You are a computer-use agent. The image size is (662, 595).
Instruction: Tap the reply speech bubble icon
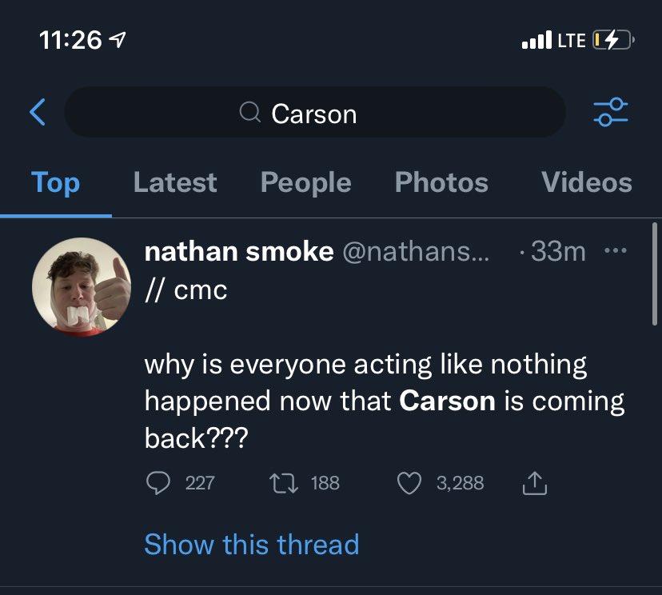coord(159,482)
